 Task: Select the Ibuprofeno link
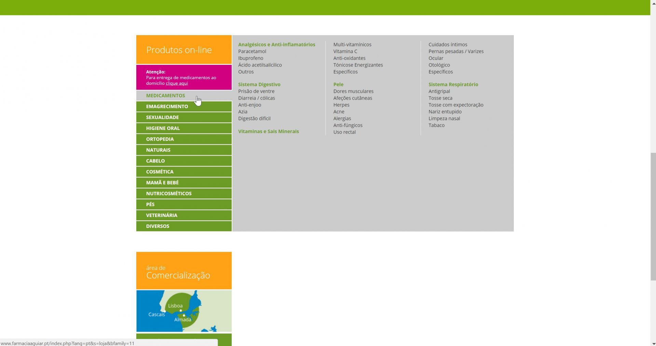(250, 58)
